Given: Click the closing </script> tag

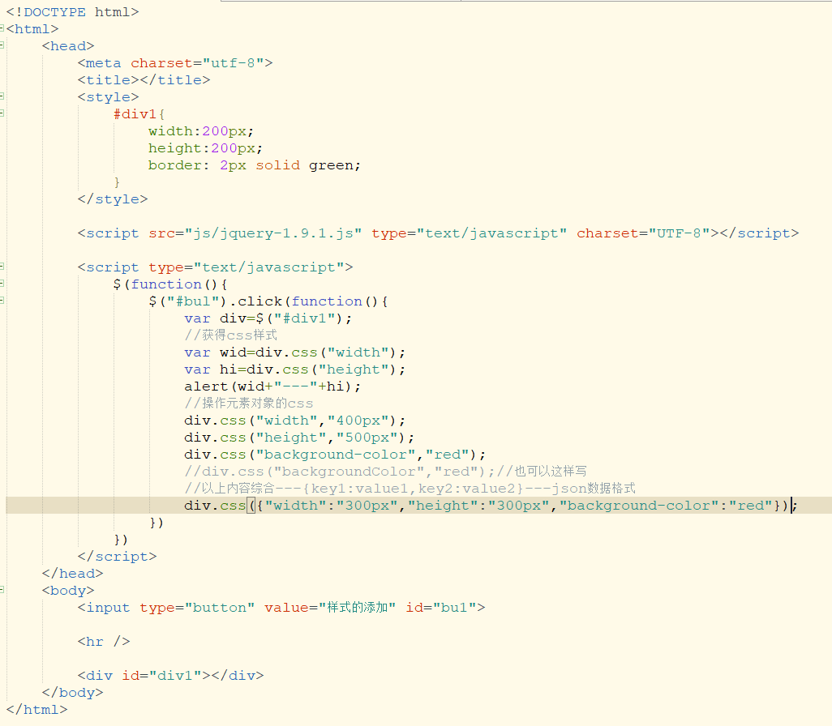Looking at the screenshot, I should click(x=117, y=557).
